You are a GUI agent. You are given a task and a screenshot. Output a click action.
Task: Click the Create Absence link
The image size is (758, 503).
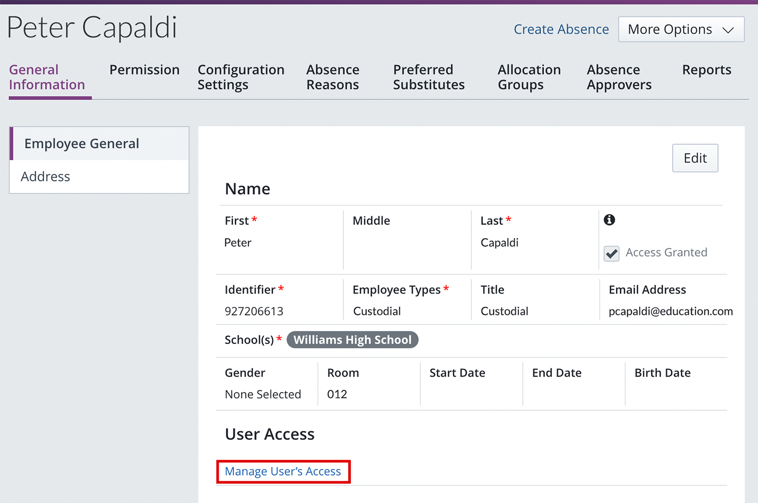[561, 29]
